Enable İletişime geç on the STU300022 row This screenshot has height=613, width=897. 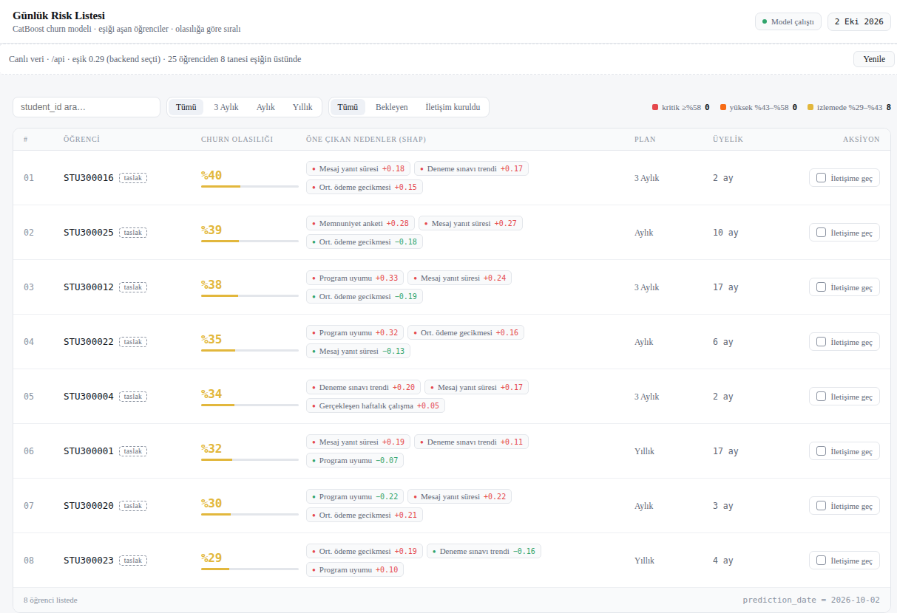pyautogui.click(x=821, y=341)
